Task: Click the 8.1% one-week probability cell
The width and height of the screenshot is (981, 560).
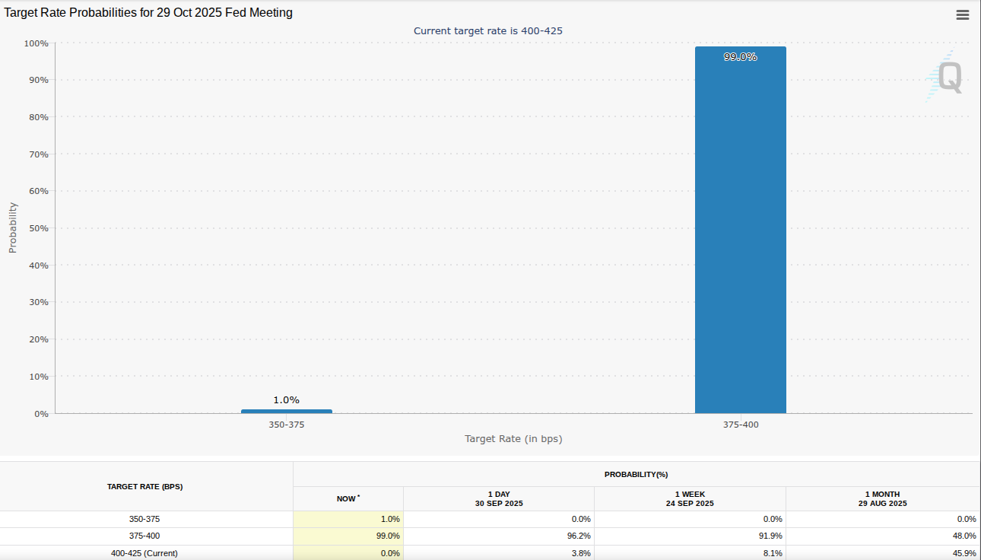Action: [691, 553]
